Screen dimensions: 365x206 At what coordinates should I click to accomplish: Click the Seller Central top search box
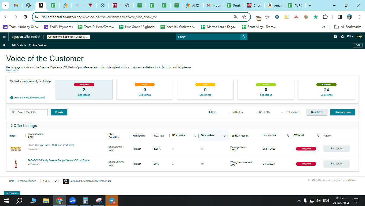coord(208,37)
